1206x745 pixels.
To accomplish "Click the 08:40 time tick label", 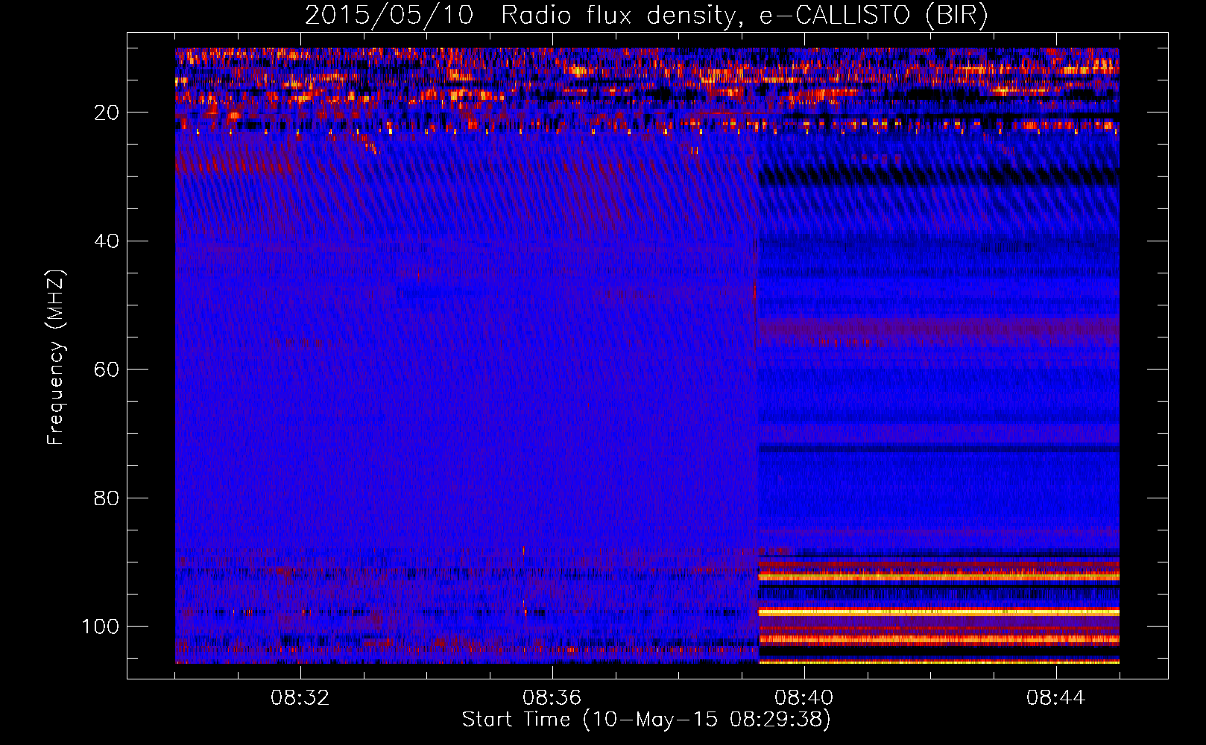I will coord(804,697).
